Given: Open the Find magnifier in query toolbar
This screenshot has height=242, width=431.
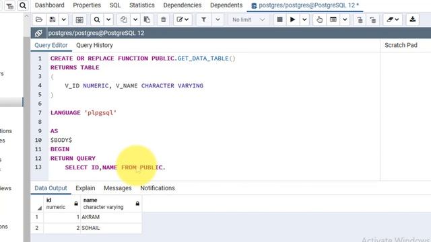Looking at the screenshot, I should tap(97, 19).
